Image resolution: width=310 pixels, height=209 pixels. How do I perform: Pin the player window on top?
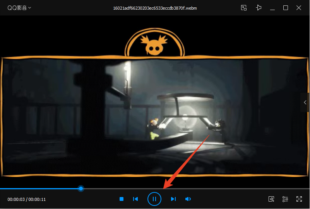(x=259, y=8)
